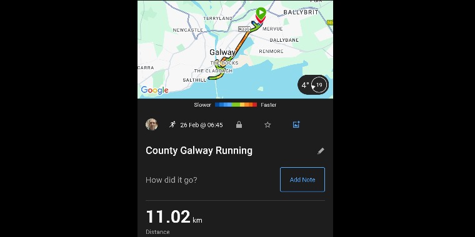Edit activity name with pencil icon
Image resolution: width=475 pixels, height=237 pixels.
(321, 151)
